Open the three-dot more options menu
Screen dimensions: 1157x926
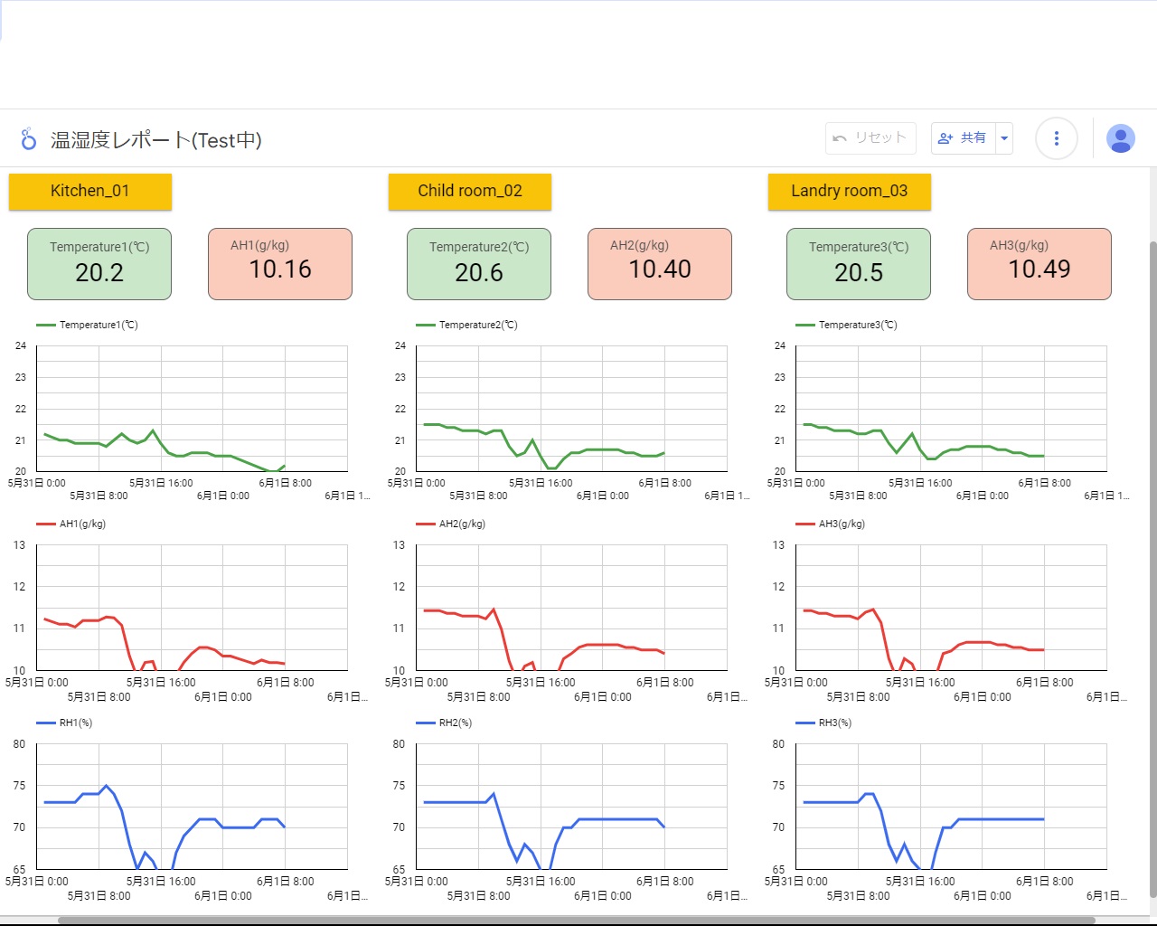(x=1056, y=139)
